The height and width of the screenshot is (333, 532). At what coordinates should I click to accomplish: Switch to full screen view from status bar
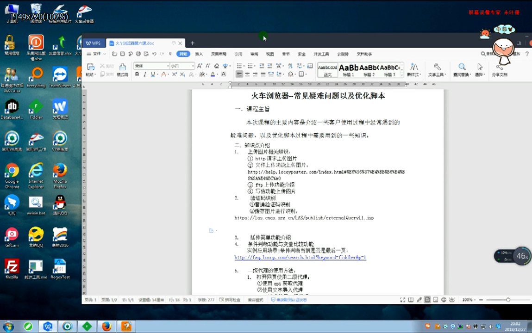pos(403,300)
